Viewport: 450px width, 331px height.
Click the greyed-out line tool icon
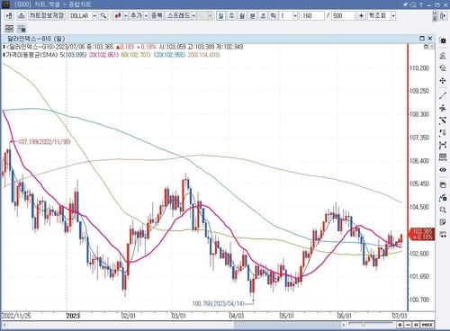202,15
